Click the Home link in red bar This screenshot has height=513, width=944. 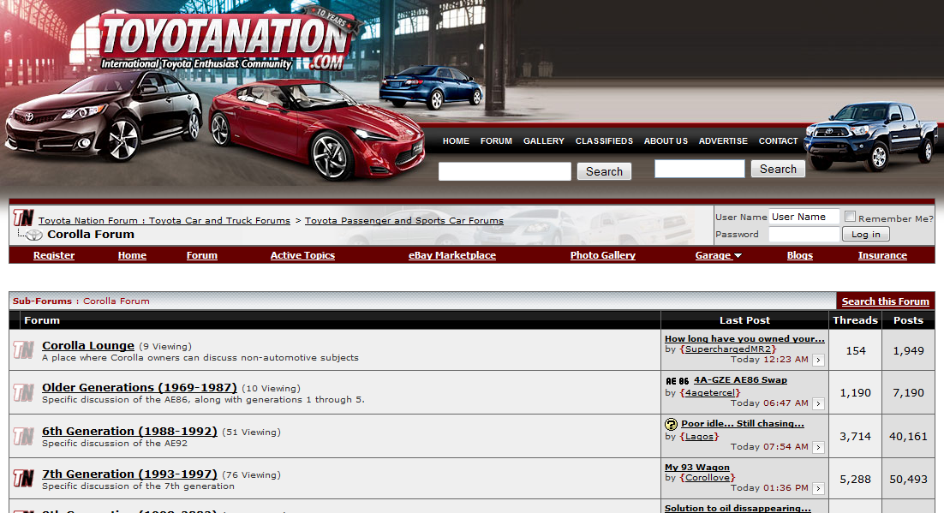132,255
